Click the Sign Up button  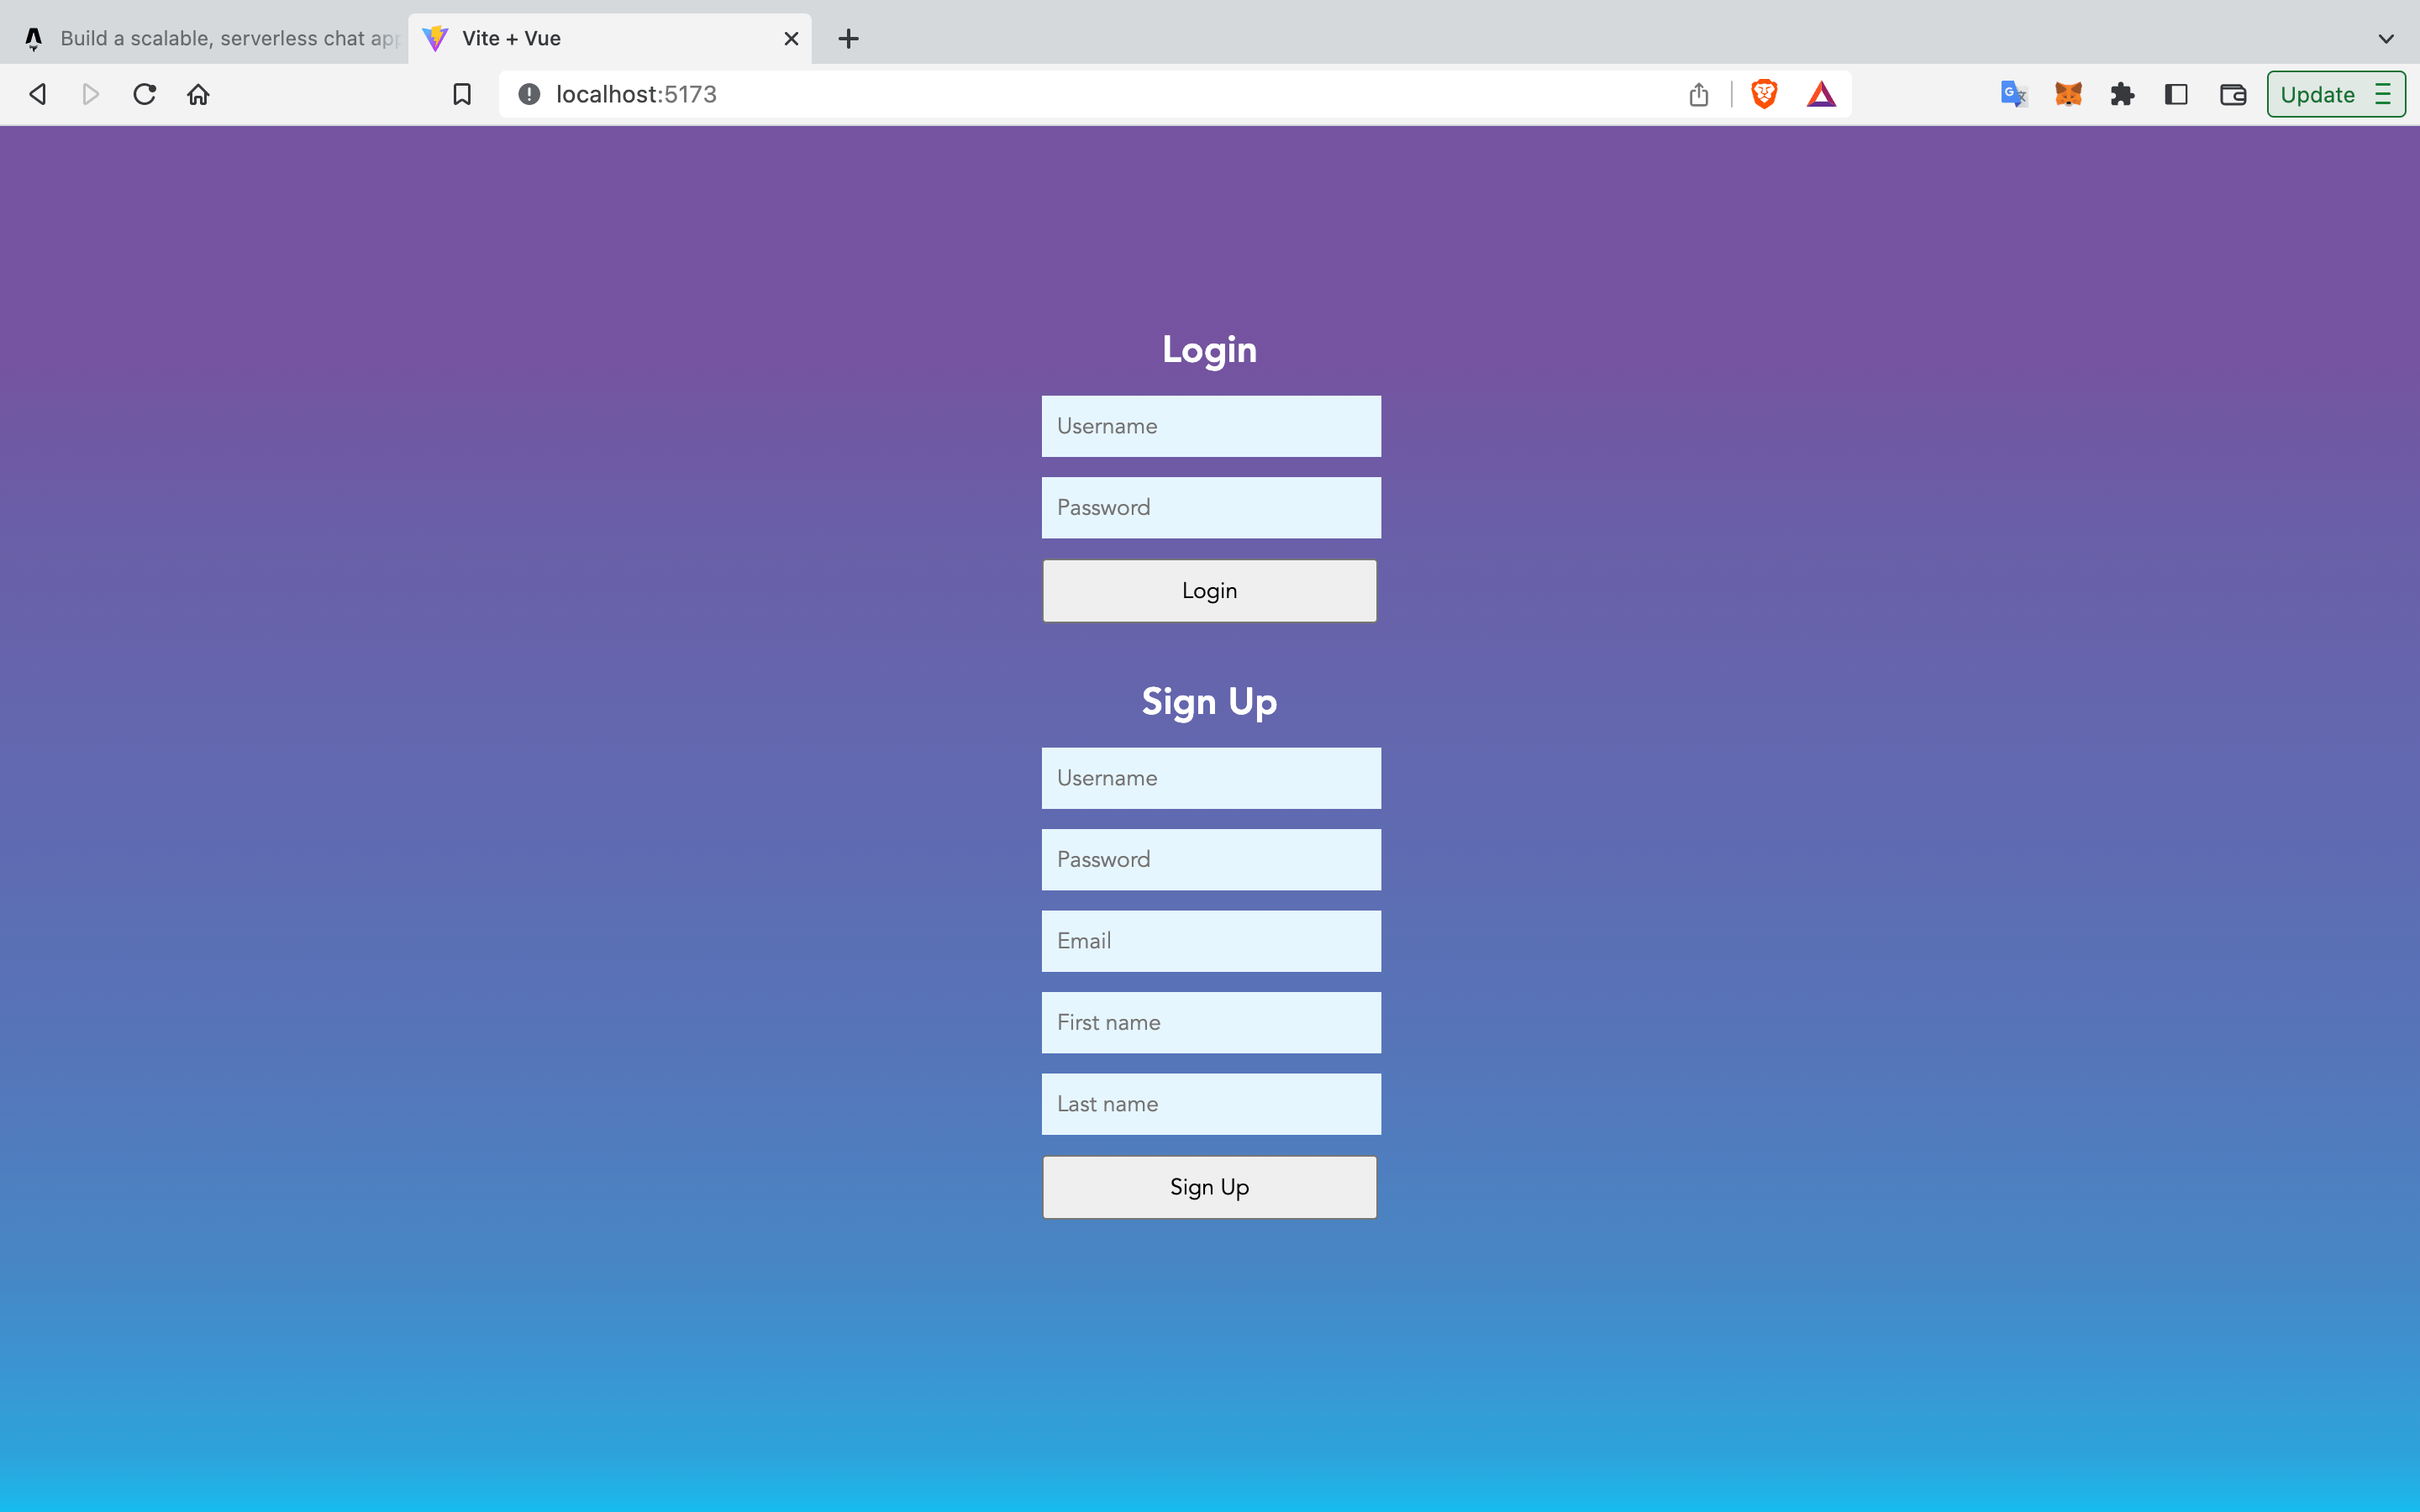tap(1209, 1186)
